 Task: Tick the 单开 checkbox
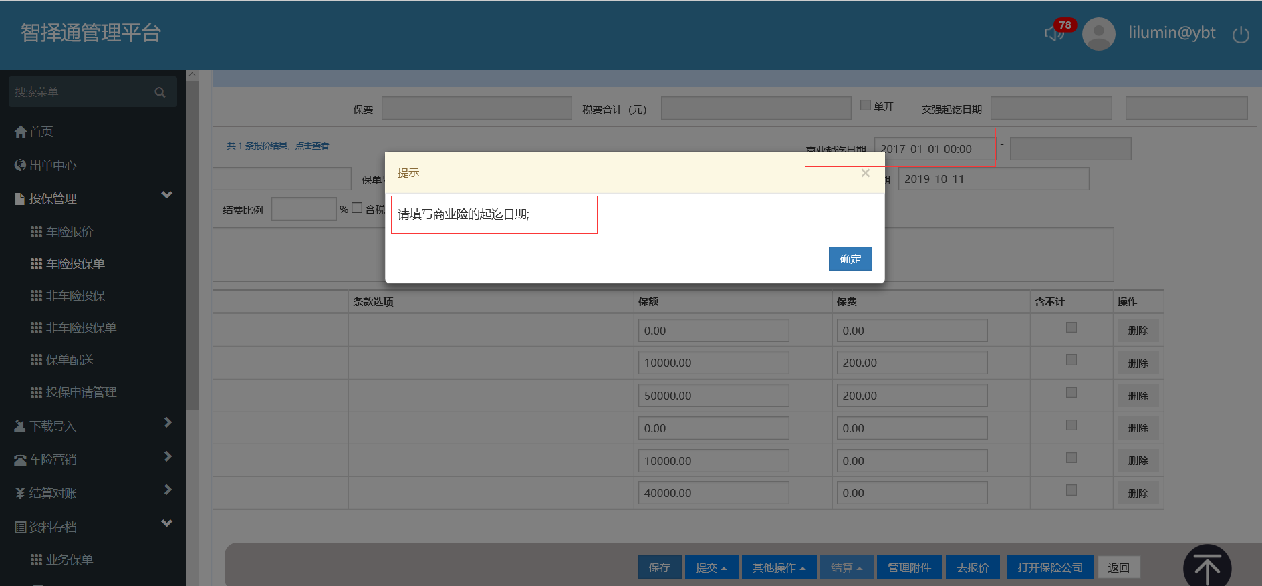click(x=866, y=105)
